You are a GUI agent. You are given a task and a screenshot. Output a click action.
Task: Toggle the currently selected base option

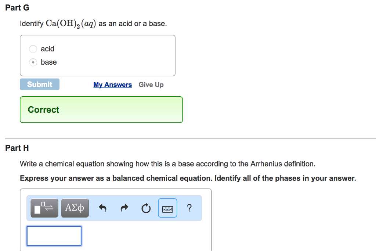point(33,62)
